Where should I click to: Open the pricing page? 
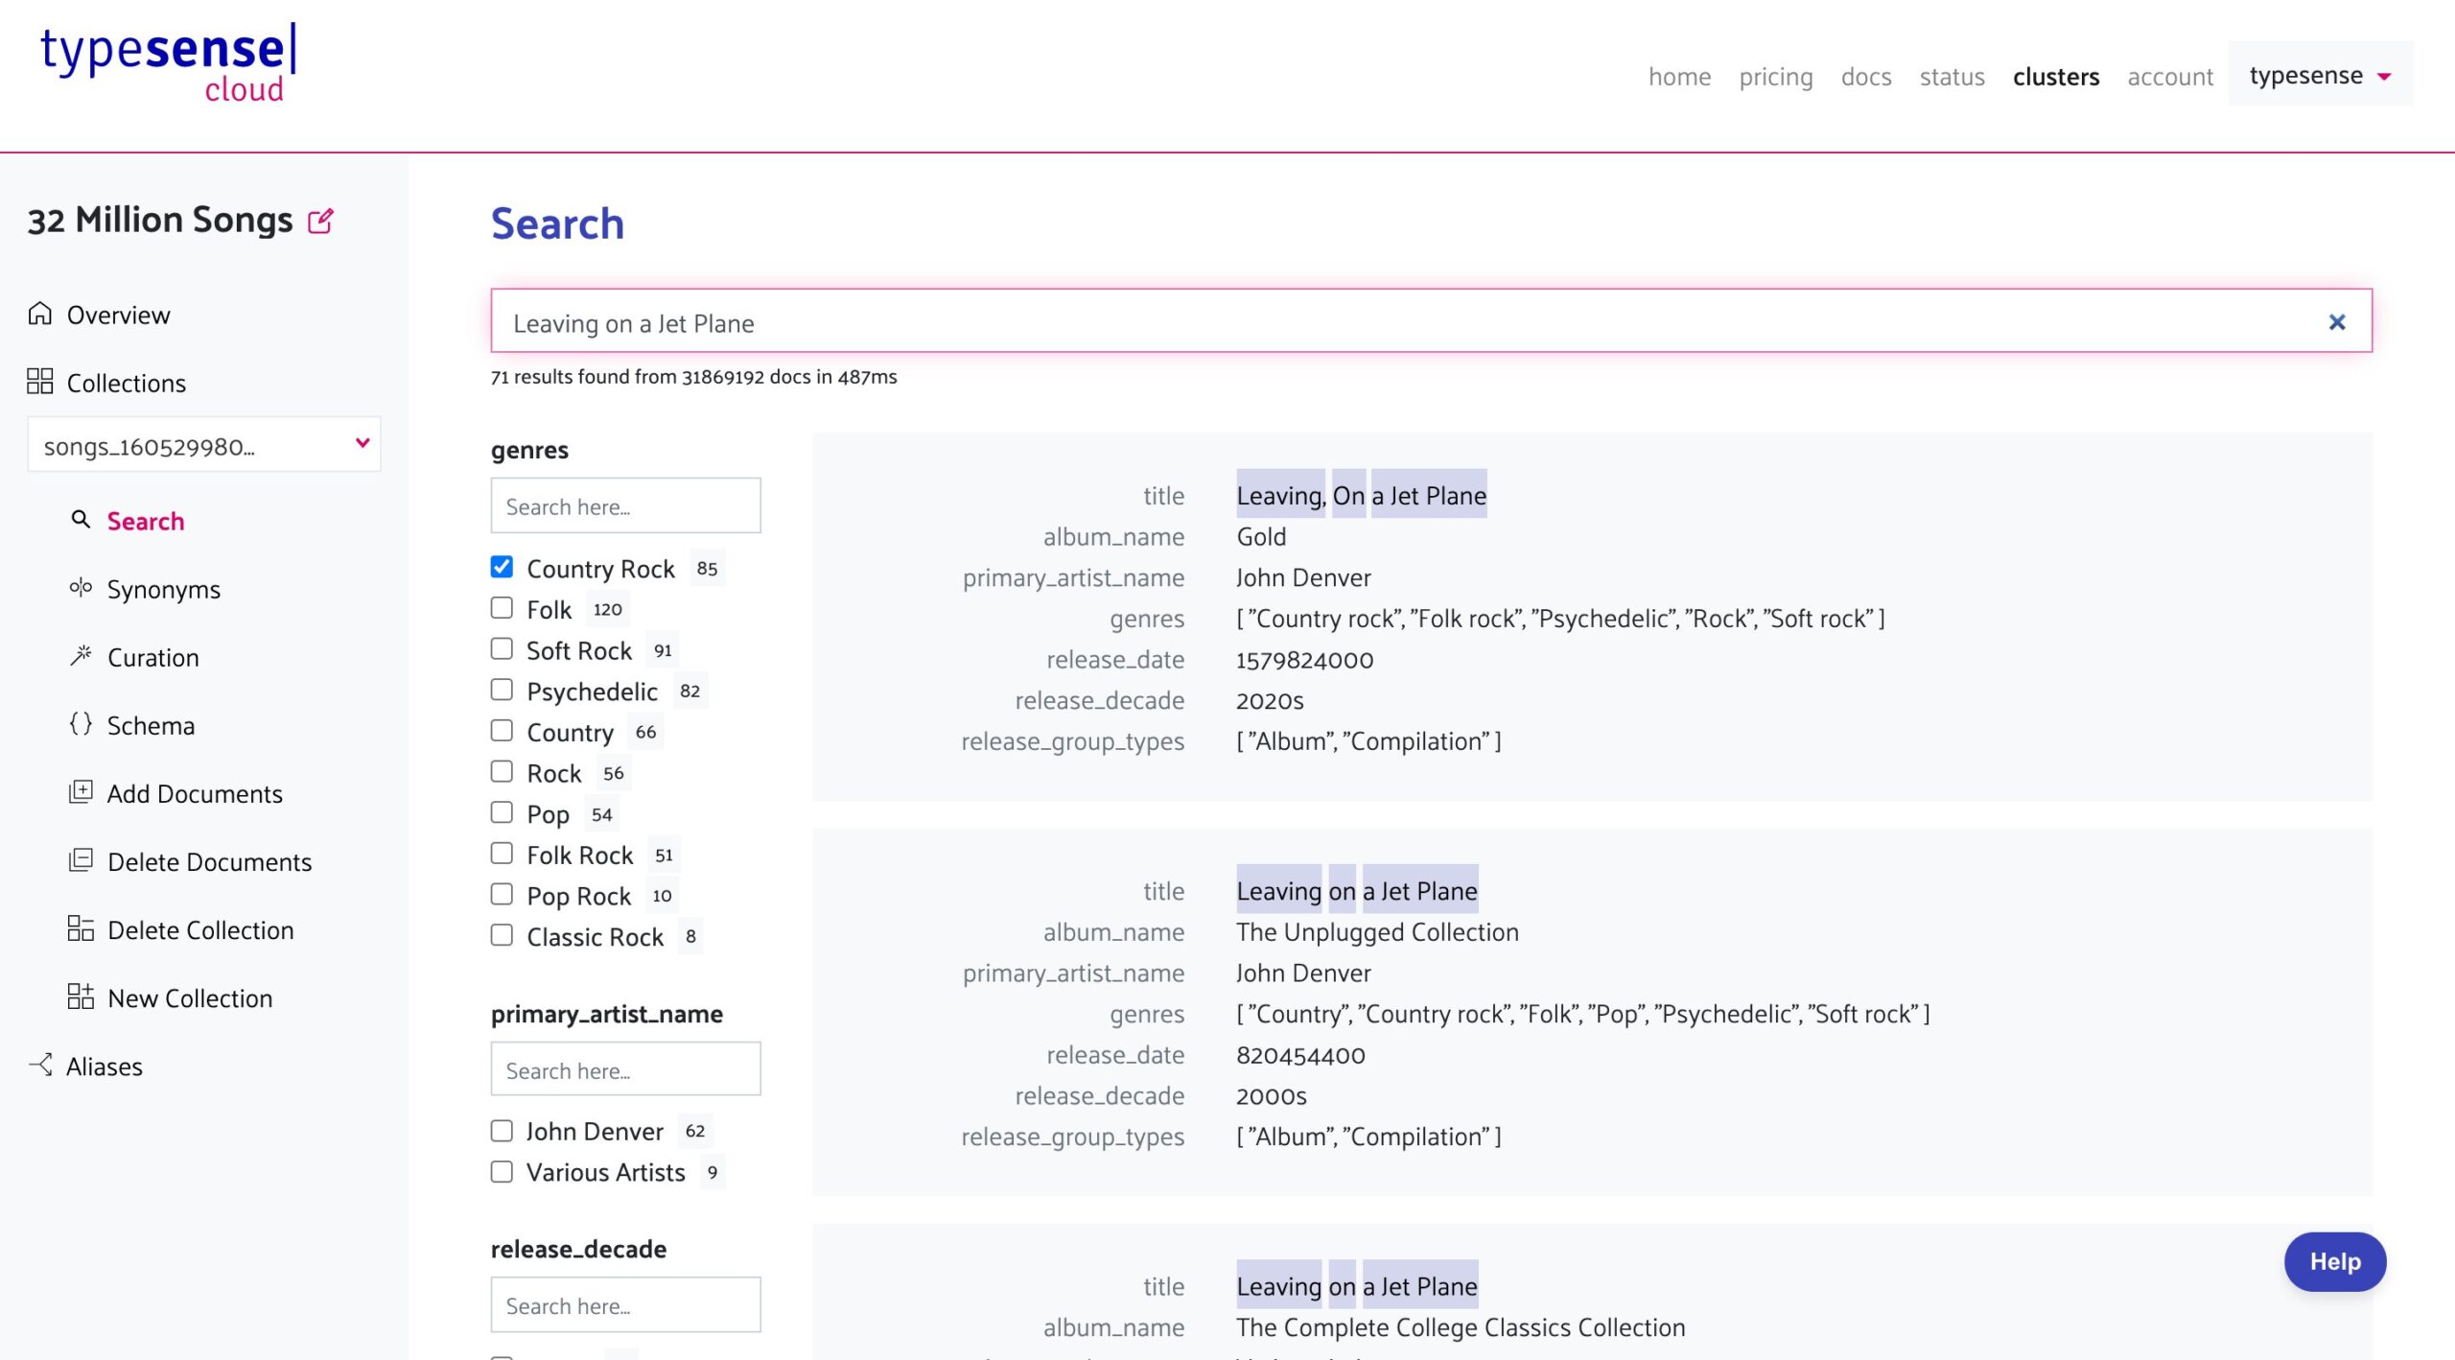pyautogui.click(x=1775, y=77)
